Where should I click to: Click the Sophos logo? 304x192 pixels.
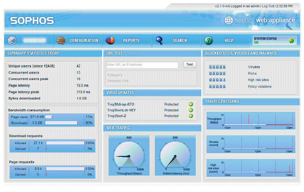(x=32, y=21)
